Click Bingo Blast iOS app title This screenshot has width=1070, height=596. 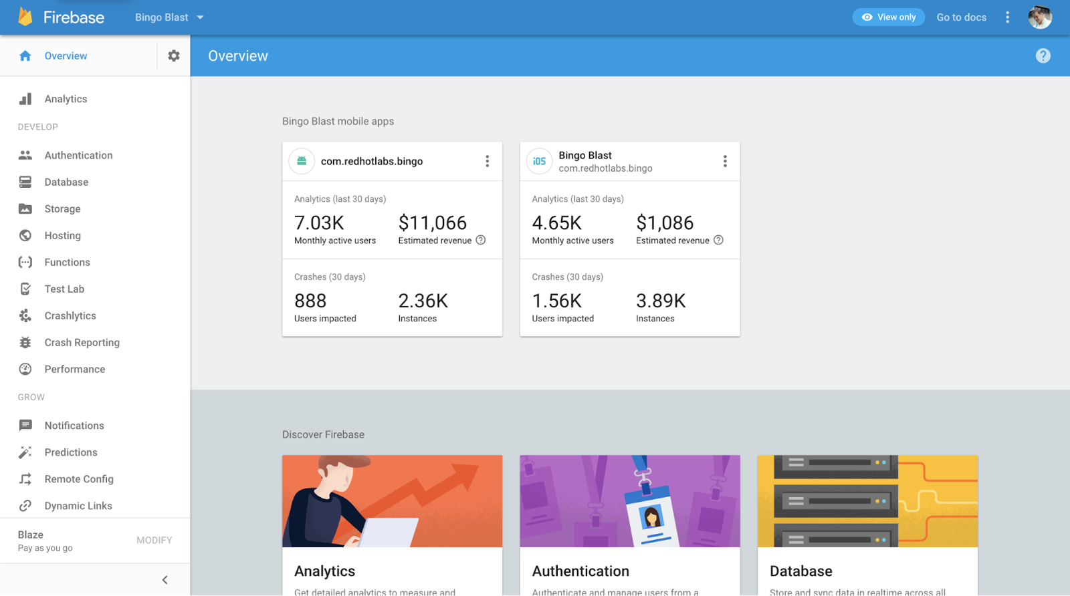point(585,155)
